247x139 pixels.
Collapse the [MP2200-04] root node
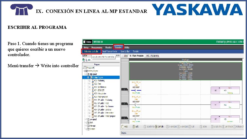[x=83, y=68]
